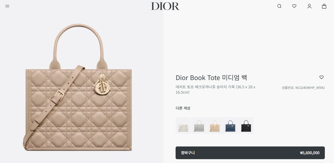The image size is (334, 163).
Task: Click the DIOR logo to go home
Action: 165,6
